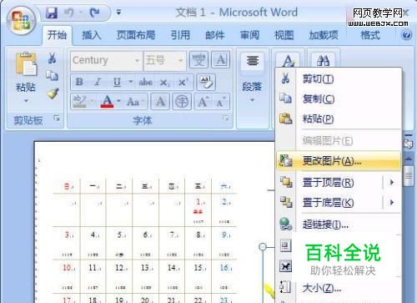Image resolution: width=417 pixels, height=303 pixels.
Task: Toggle subscript formatting
Action: [164, 83]
